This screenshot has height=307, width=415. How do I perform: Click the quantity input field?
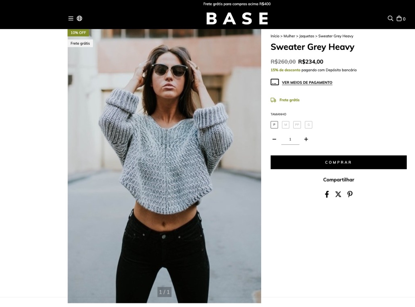pos(290,139)
